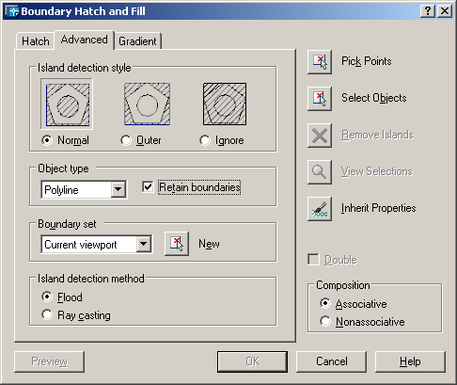Click the Cancel button
The height and width of the screenshot is (385, 457).
coord(331,361)
